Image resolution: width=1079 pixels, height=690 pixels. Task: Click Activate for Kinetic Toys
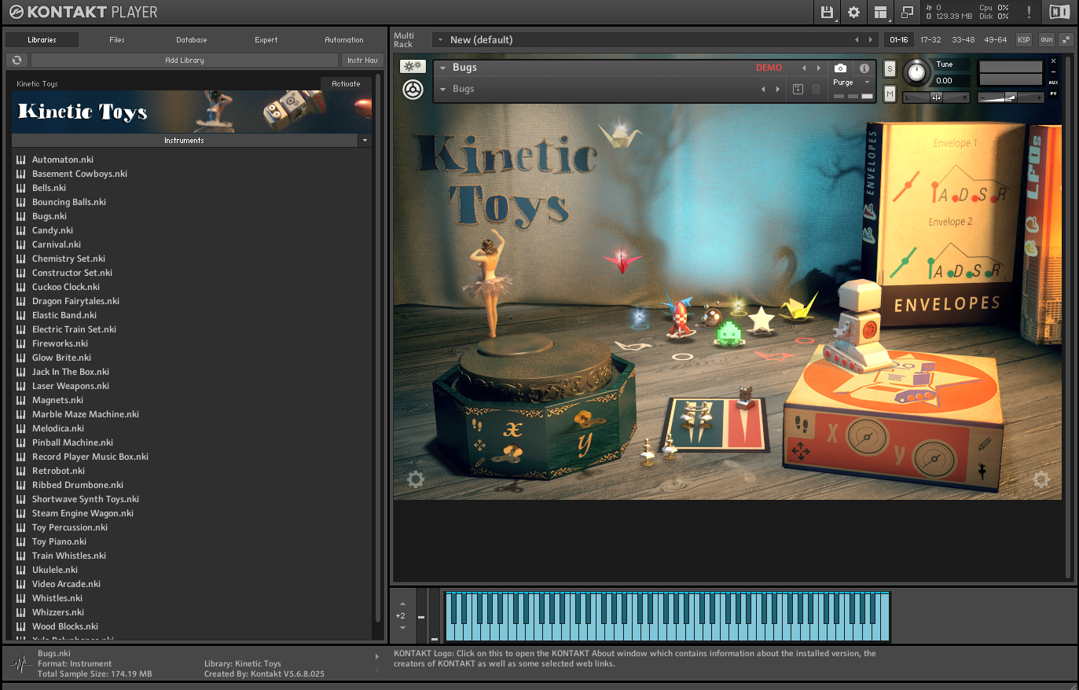(346, 83)
